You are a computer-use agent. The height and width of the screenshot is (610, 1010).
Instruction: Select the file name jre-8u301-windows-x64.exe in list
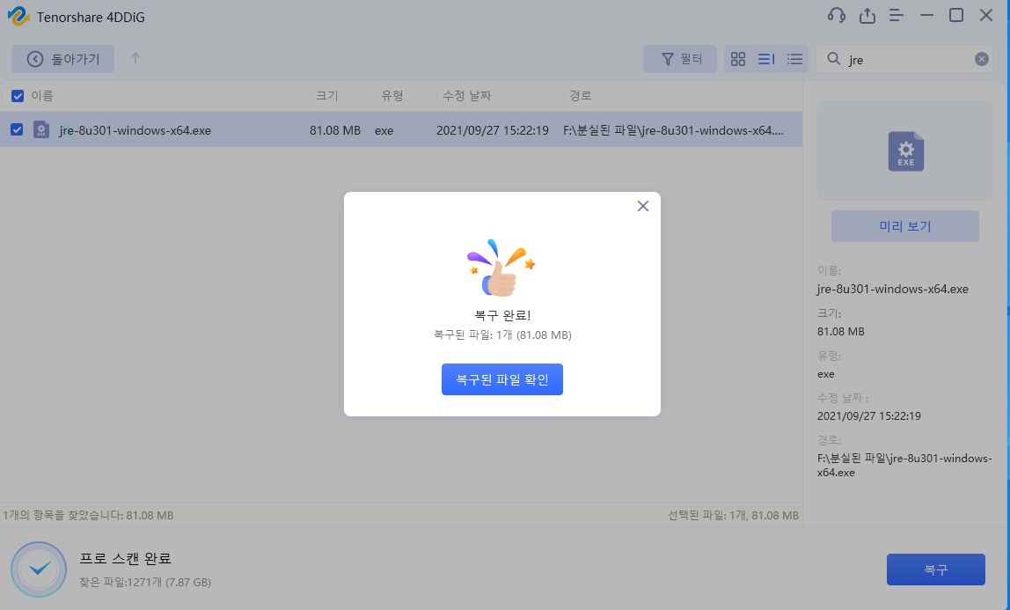tap(135, 130)
